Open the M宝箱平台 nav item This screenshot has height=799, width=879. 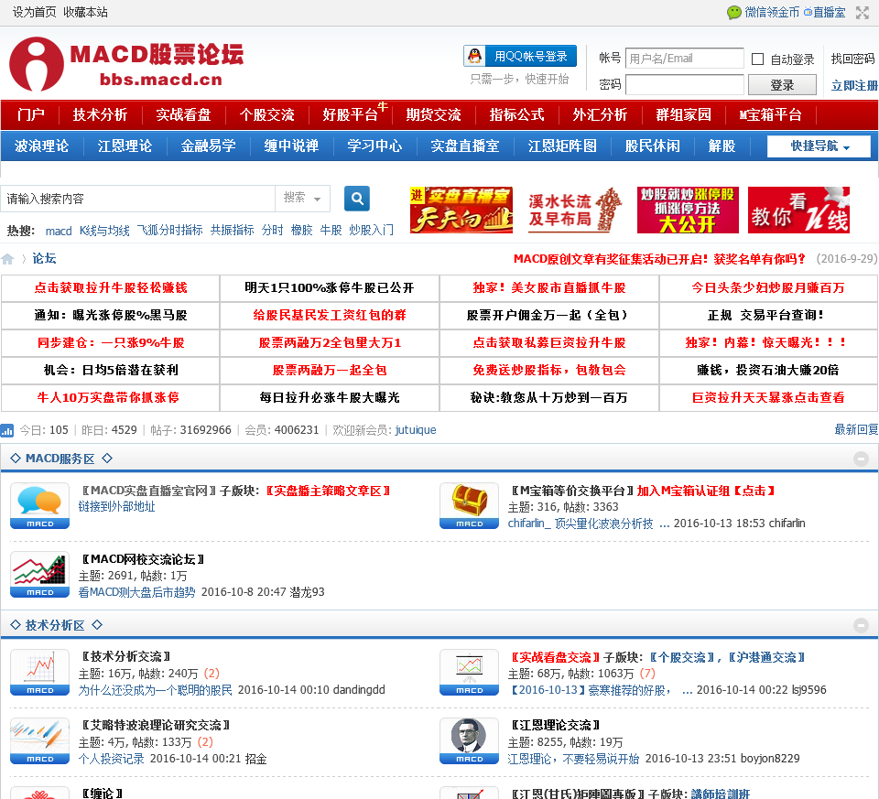(x=771, y=115)
